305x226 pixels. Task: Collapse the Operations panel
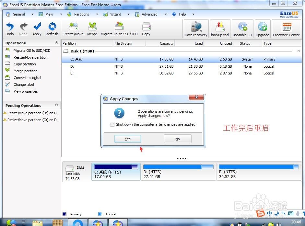[x=56, y=42]
